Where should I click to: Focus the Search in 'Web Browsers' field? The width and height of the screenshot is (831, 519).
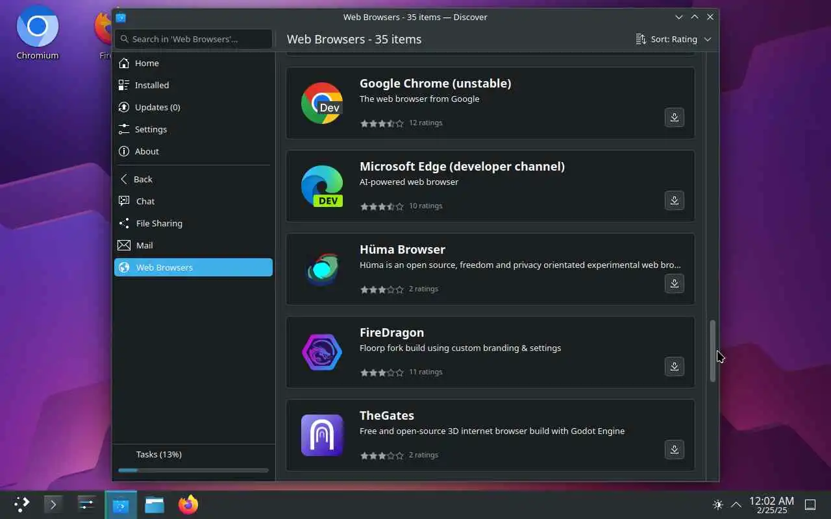pyautogui.click(x=193, y=39)
